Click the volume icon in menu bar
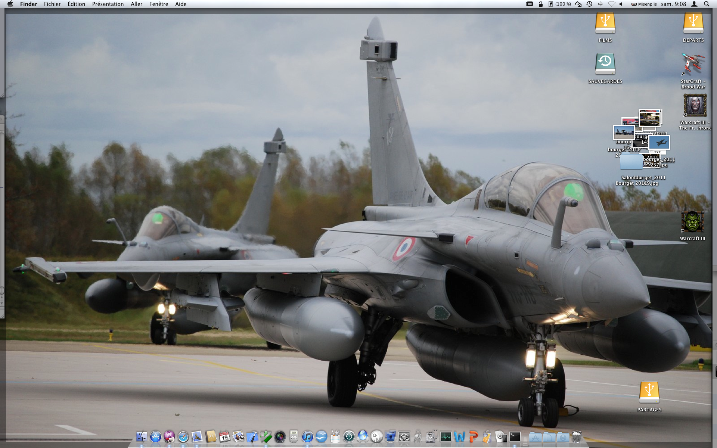This screenshot has height=448, width=717. [x=621, y=4]
